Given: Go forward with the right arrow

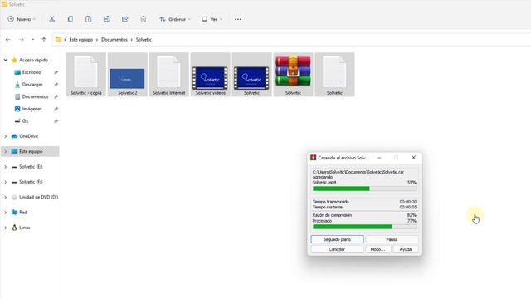Looking at the screenshot, I should (x=21, y=40).
